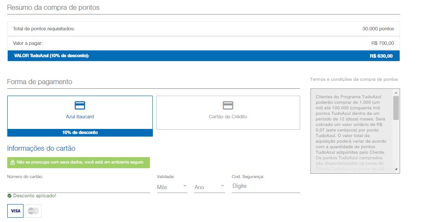Click the R$ 700,00 amount
The width and height of the screenshot is (421, 222).
click(383, 43)
